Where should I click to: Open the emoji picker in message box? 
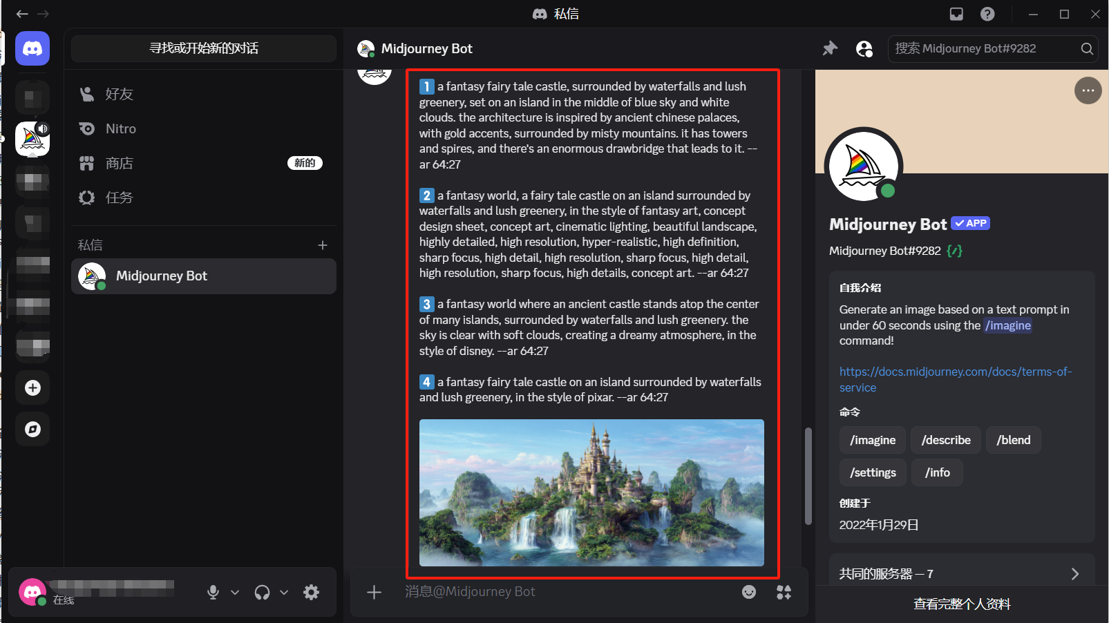[x=749, y=592]
